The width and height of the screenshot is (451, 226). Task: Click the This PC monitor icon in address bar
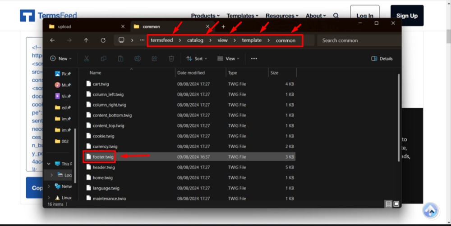click(x=121, y=40)
